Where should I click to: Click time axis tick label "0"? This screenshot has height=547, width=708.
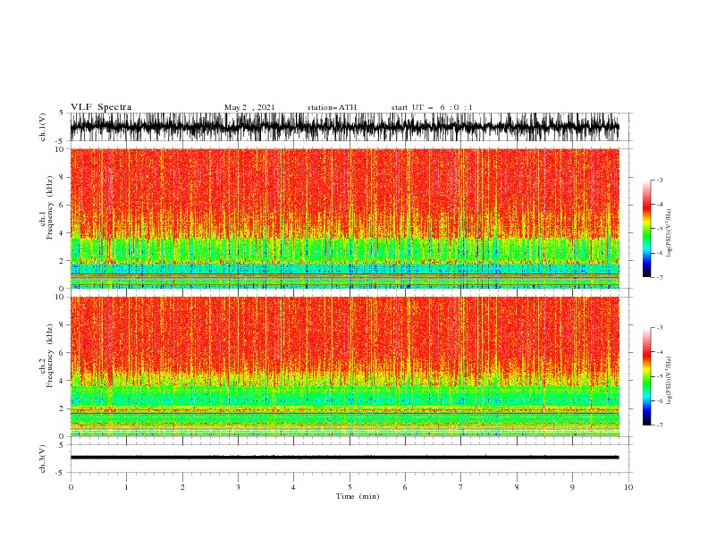pos(71,487)
